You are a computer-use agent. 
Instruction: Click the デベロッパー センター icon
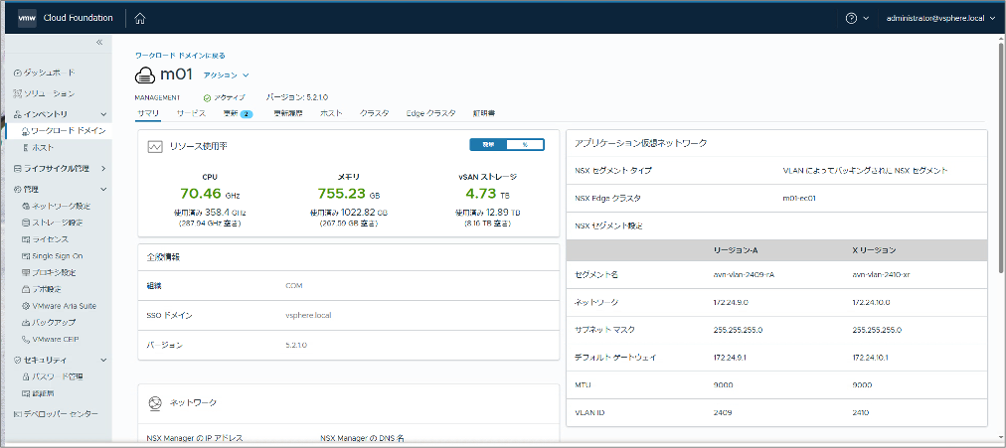tap(17, 414)
